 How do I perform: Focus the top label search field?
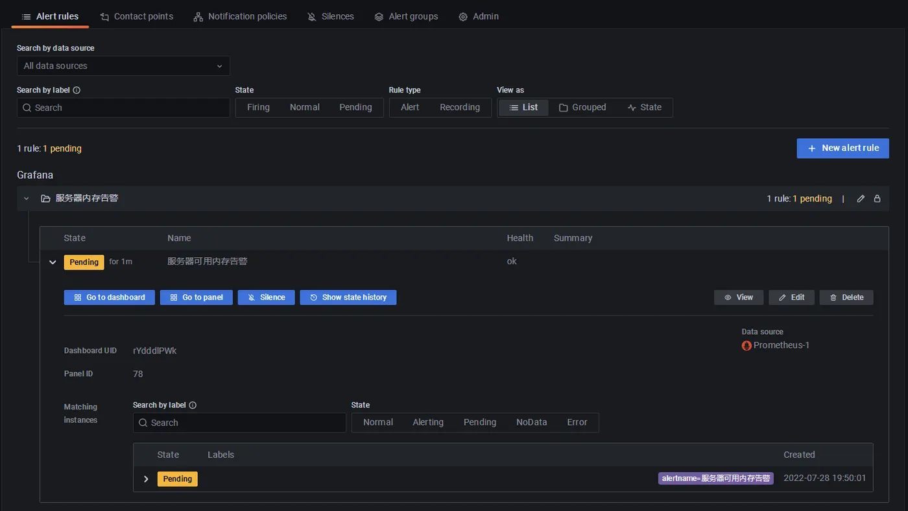tap(123, 108)
